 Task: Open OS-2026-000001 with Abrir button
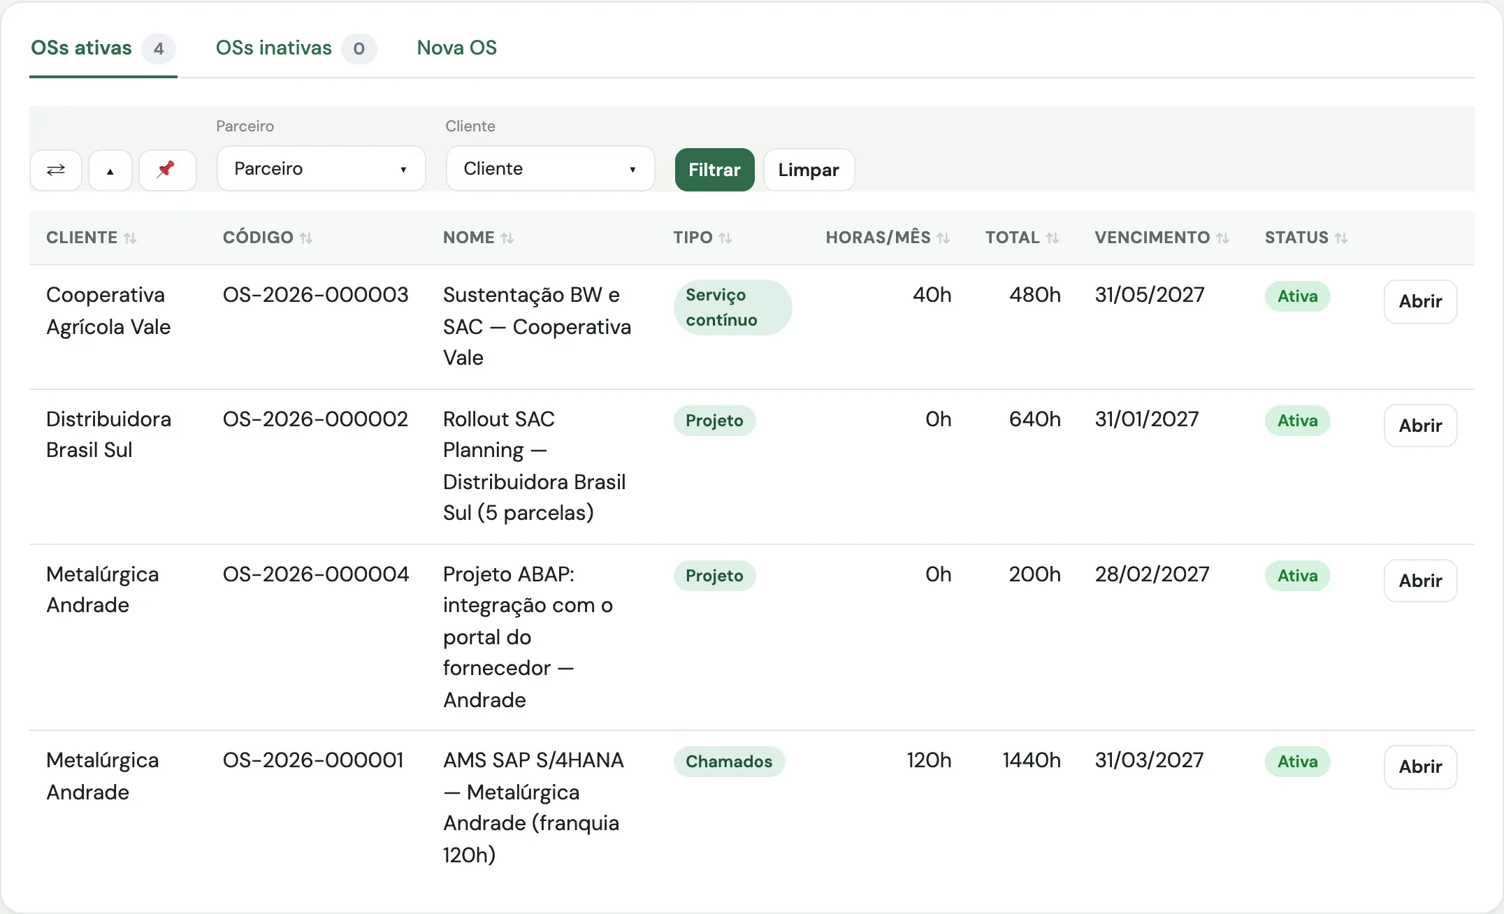pyautogui.click(x=1420, y=767)
